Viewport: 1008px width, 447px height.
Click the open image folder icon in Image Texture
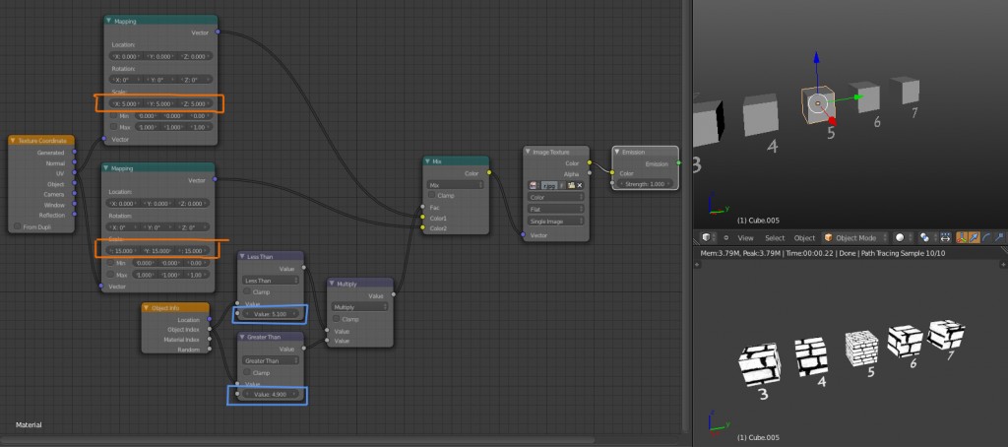click(x=570, y=185)
